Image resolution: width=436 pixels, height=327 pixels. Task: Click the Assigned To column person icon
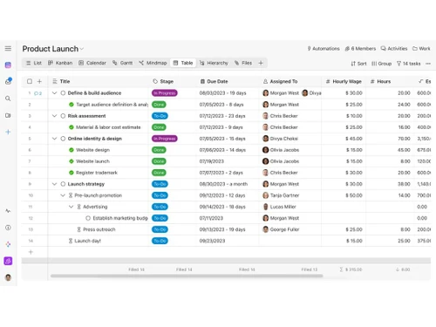265,81
